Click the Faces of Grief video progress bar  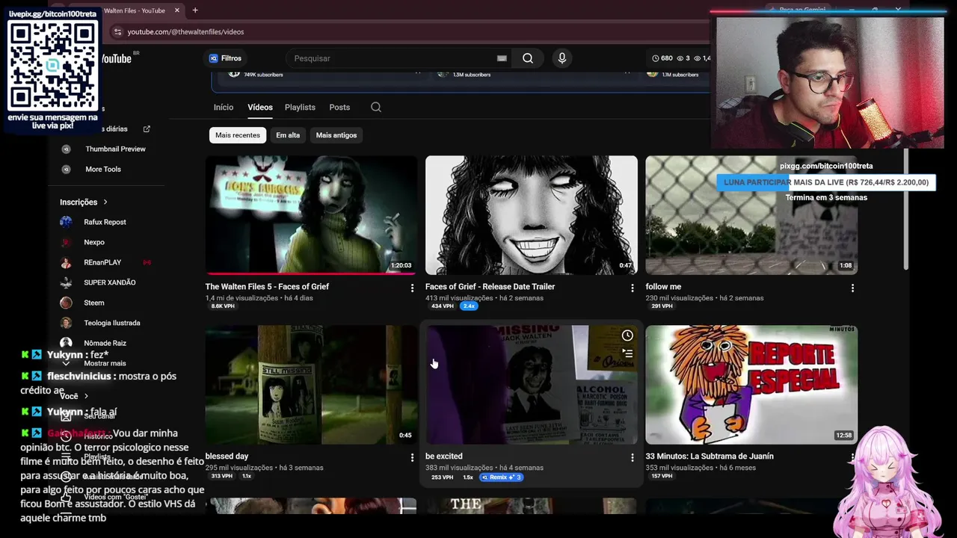pyautogui.click(x=311, y=273)
